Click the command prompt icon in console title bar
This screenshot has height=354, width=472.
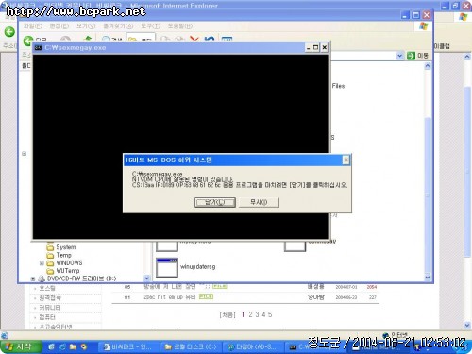point(38,48)
